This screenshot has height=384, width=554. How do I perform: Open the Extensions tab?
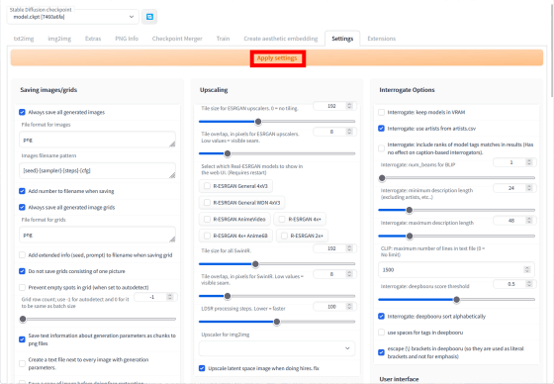coord(381,39)
